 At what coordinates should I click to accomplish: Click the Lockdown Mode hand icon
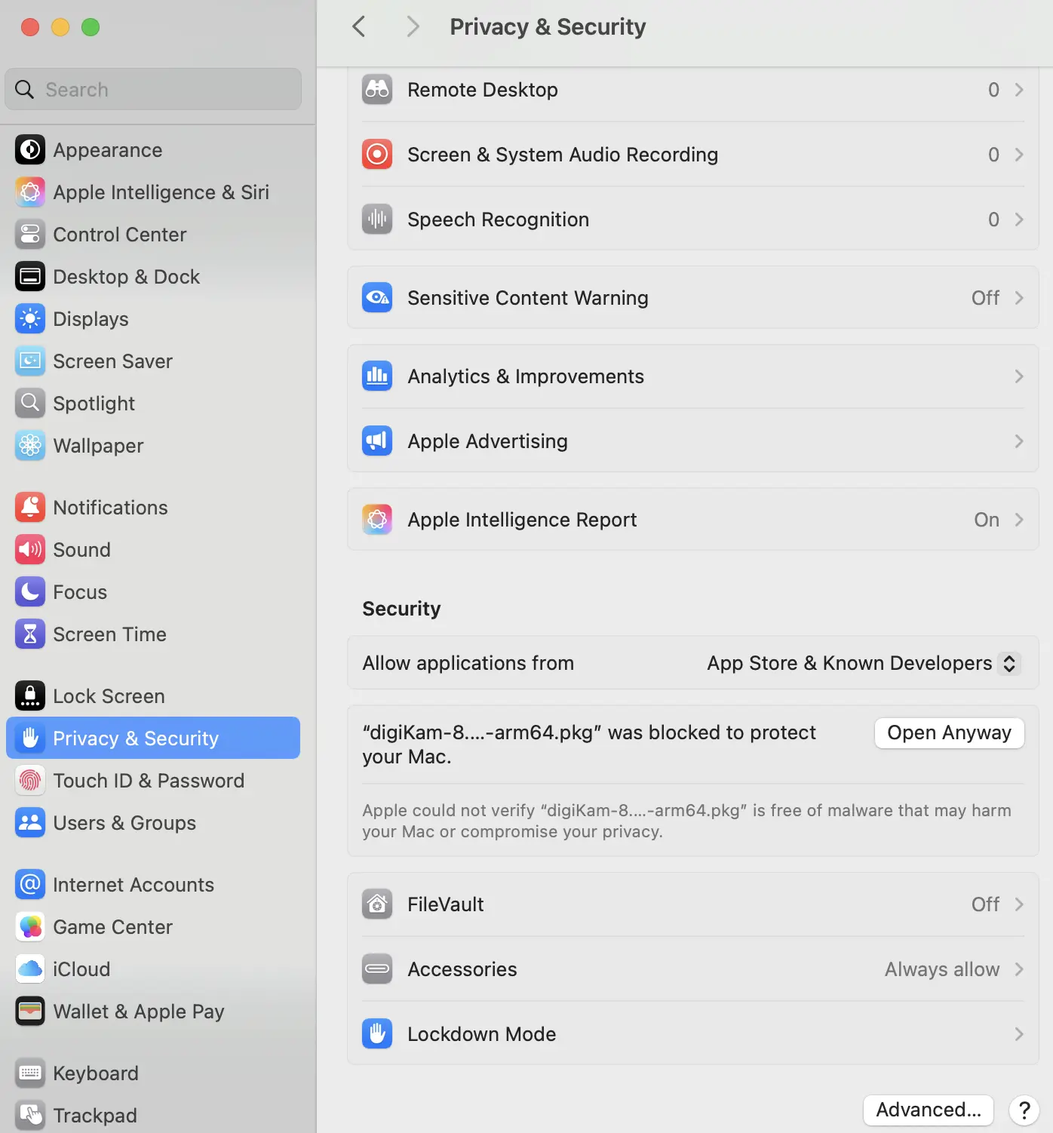click(377, 1034)
